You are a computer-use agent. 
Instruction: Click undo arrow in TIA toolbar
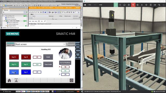[x=26, y=5]
